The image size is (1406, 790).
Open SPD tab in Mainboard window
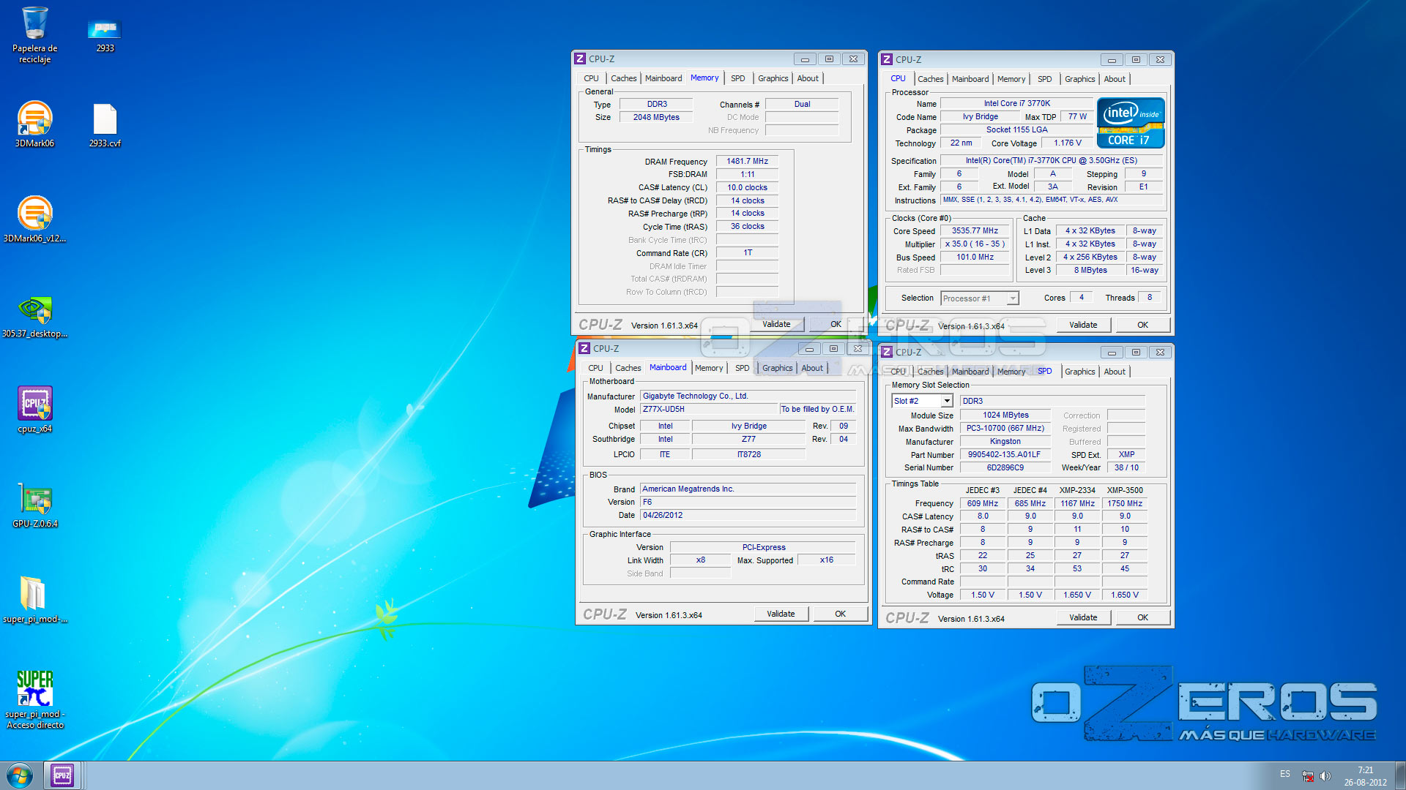[x=742, y=368]
